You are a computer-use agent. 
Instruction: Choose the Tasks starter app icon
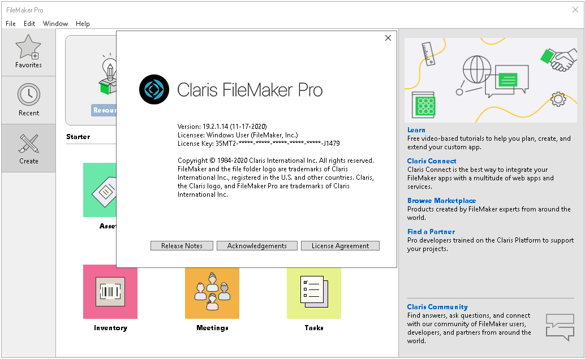(x=314, y=293)
